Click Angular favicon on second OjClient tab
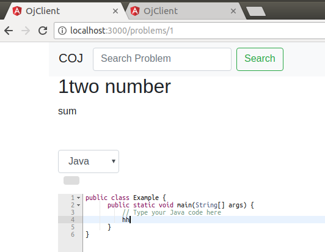325x252 pixels. tap(135, 11)
